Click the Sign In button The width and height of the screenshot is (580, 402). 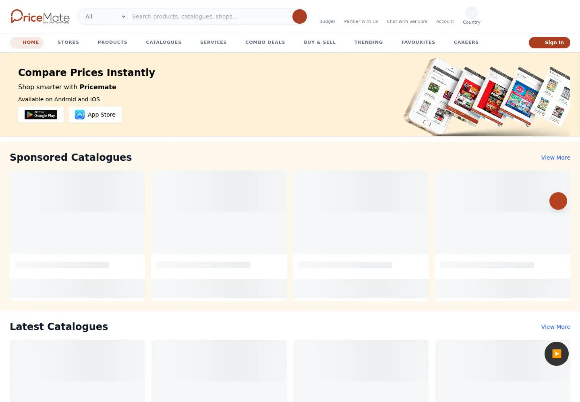[549, 43]
